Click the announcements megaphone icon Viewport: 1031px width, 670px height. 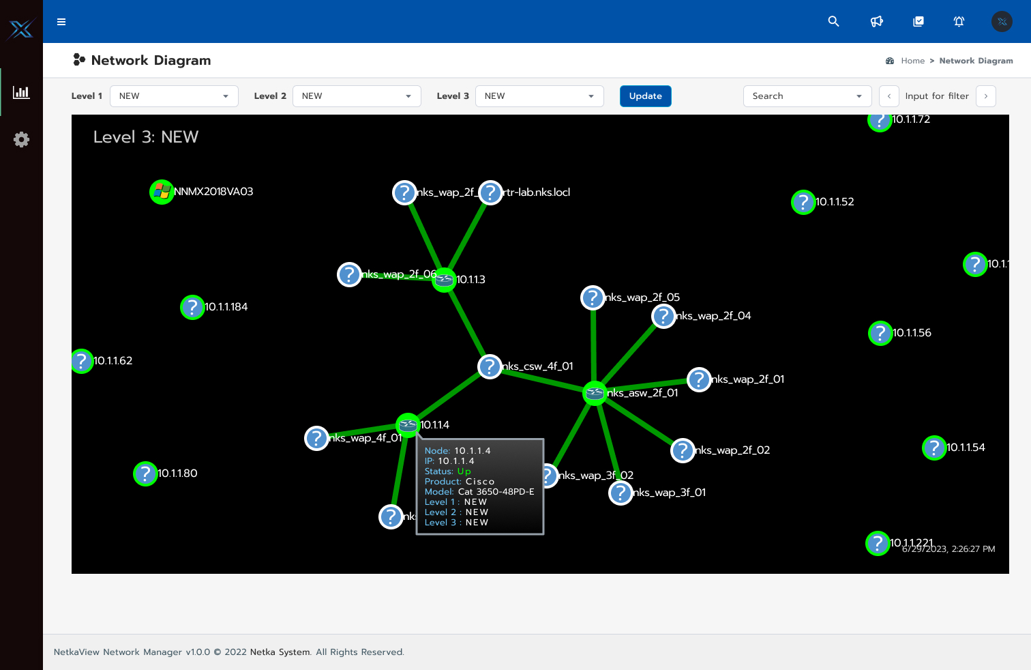(x=876, y=21)
